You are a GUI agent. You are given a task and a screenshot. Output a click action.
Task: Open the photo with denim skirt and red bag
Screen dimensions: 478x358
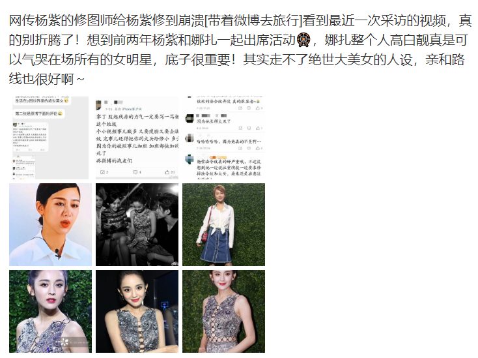pyautogui.click(x=223, y=224)
